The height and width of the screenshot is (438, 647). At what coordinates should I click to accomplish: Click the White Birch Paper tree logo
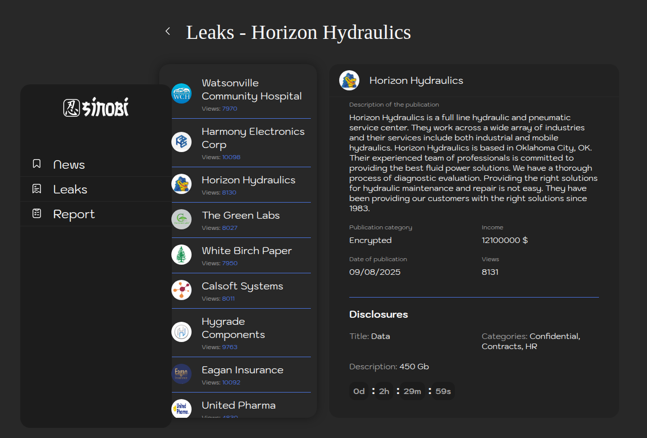point(181,255)
